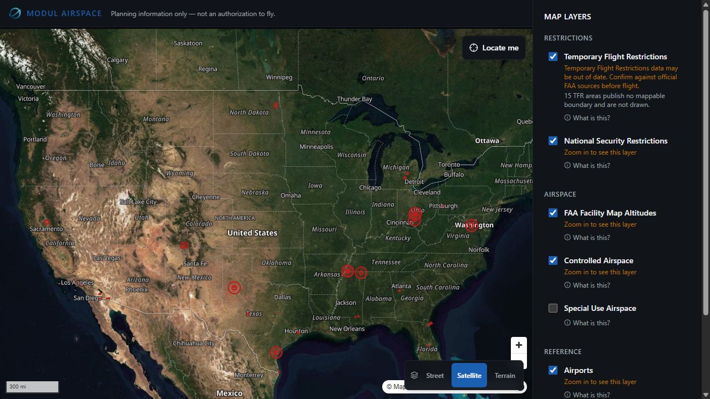
Task: Select the red TFR square in Colorado
Action: 184,245
